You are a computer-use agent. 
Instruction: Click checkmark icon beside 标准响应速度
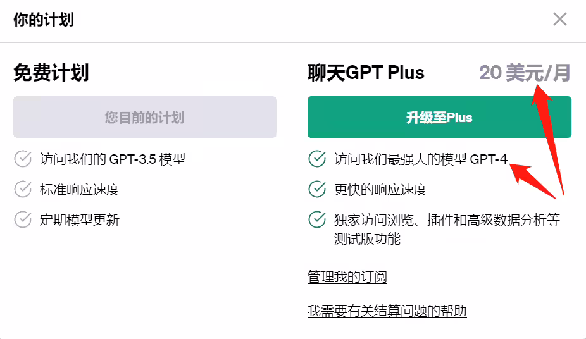(x=23, y=189)
